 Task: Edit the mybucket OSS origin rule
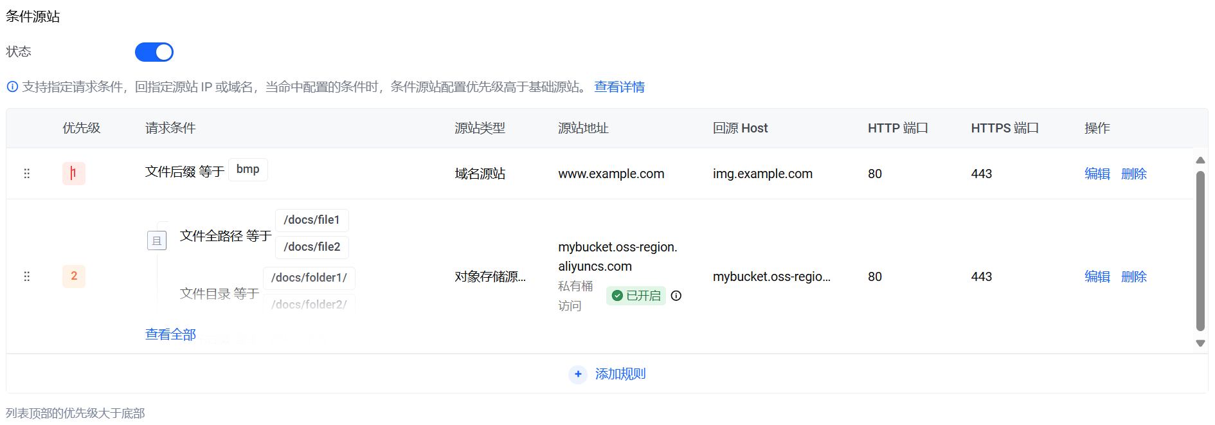tap(1097, 276)
